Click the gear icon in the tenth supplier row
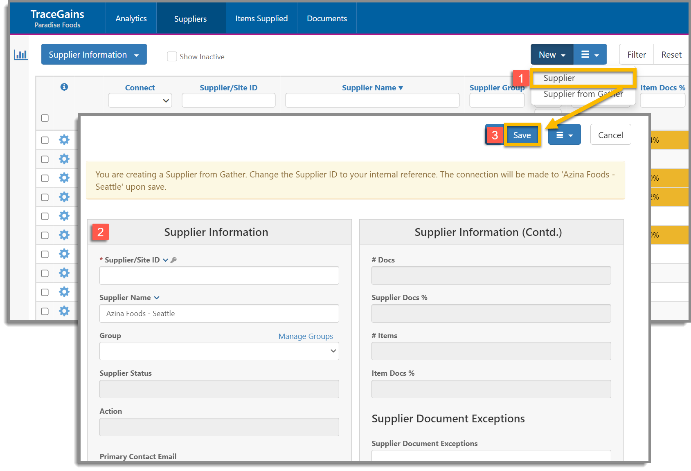The width and height of the screenshot is (691, 471). pyautogui.click(x=64, y=311)
